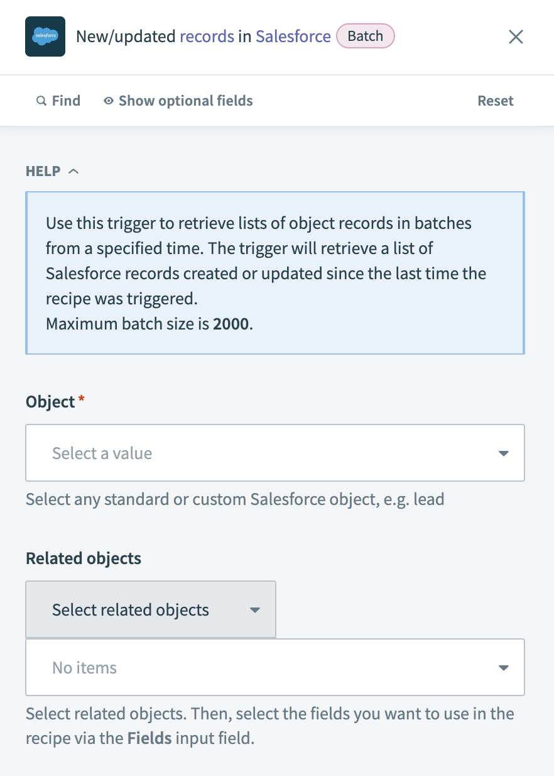Viewport: 554px width, 776px height.
Task: Click the Batch tag in the header
Action: coord(365,36)
